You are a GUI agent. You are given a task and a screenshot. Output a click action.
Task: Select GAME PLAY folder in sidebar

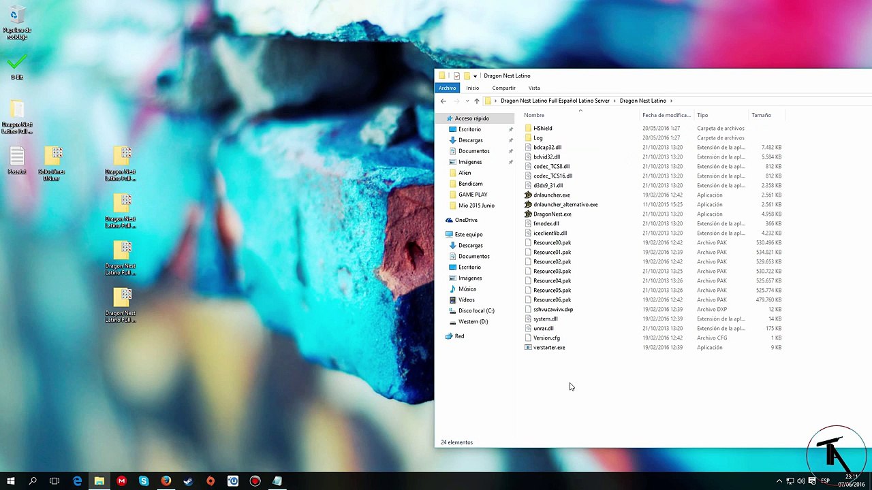point(473,195)
